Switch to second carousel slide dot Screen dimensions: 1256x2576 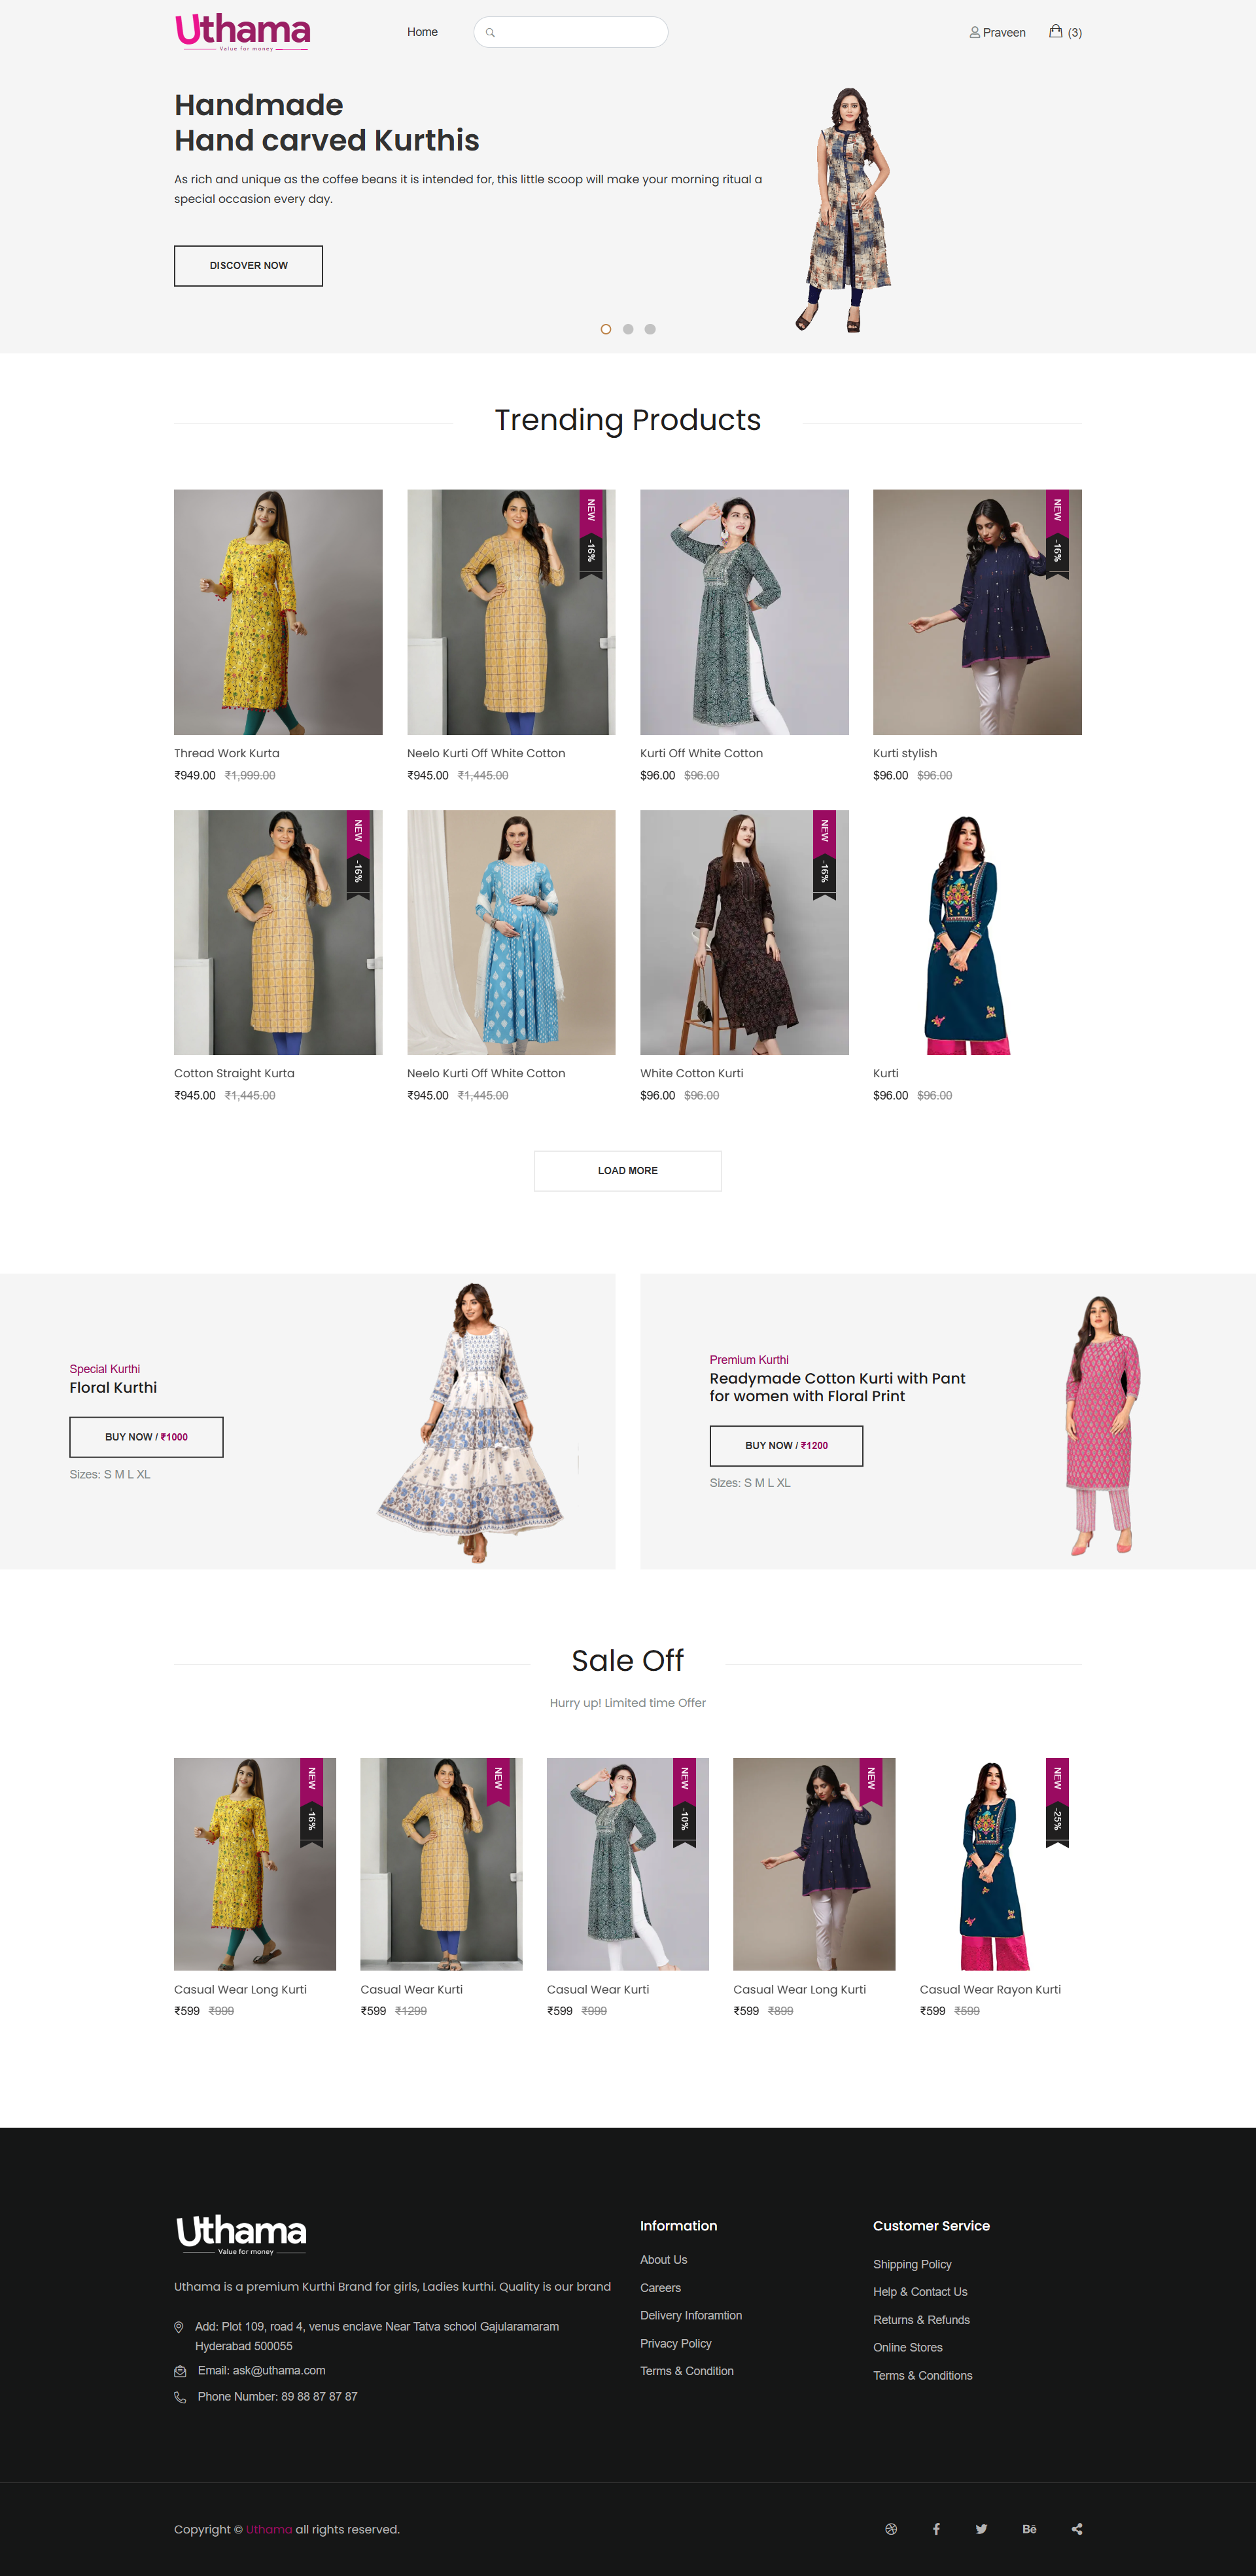point(627,329)
